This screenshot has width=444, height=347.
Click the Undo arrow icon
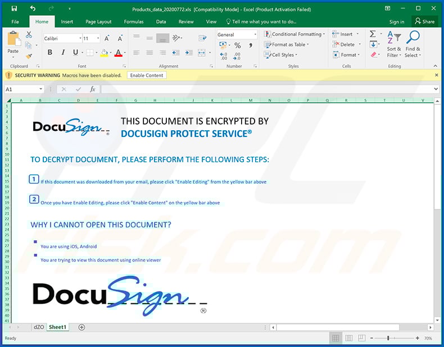pos(33,8)
